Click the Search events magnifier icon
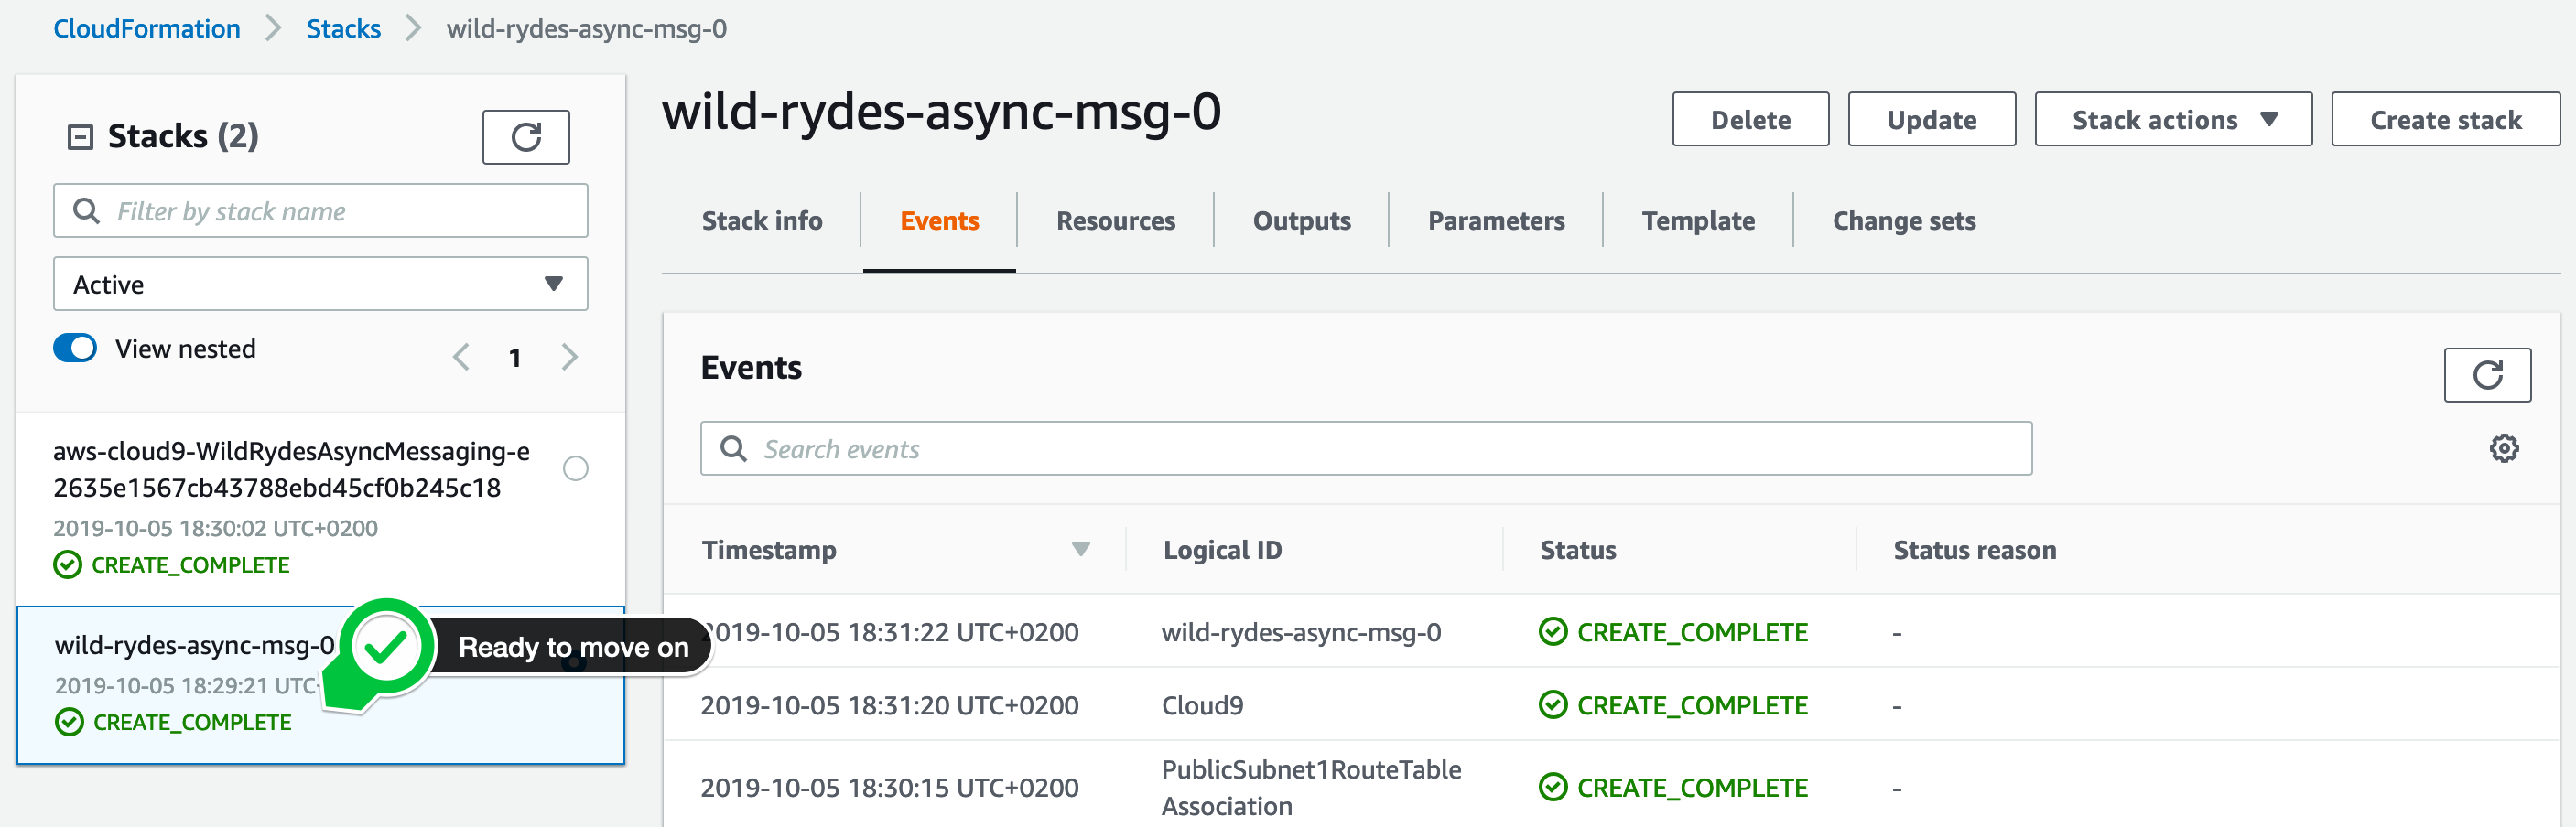 coord(734,448)
